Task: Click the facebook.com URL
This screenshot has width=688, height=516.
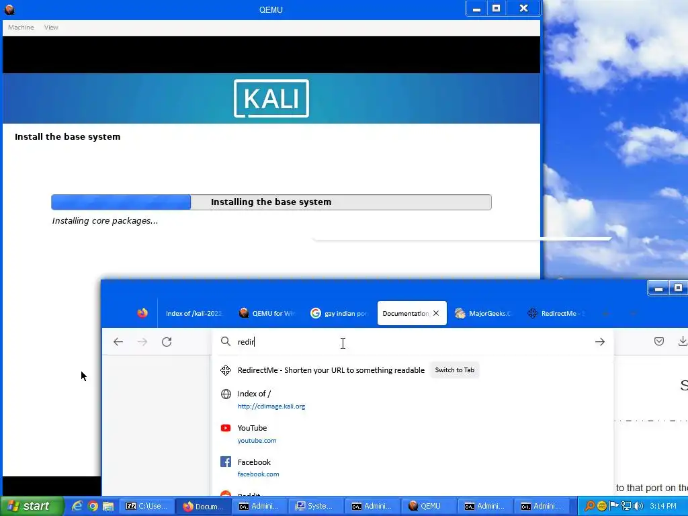Action: coord(258,474)
